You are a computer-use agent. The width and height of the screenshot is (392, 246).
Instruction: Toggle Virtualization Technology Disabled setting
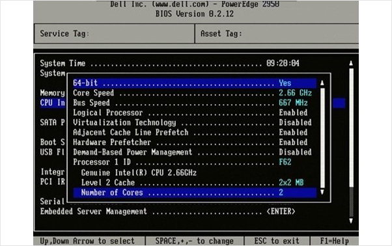point(295,122)
